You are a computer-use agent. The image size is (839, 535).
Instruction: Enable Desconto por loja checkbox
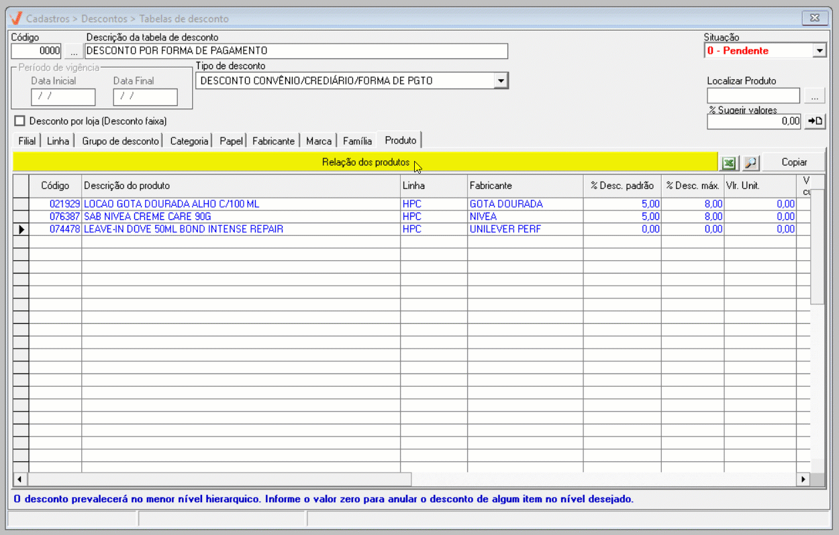point(19,121)
